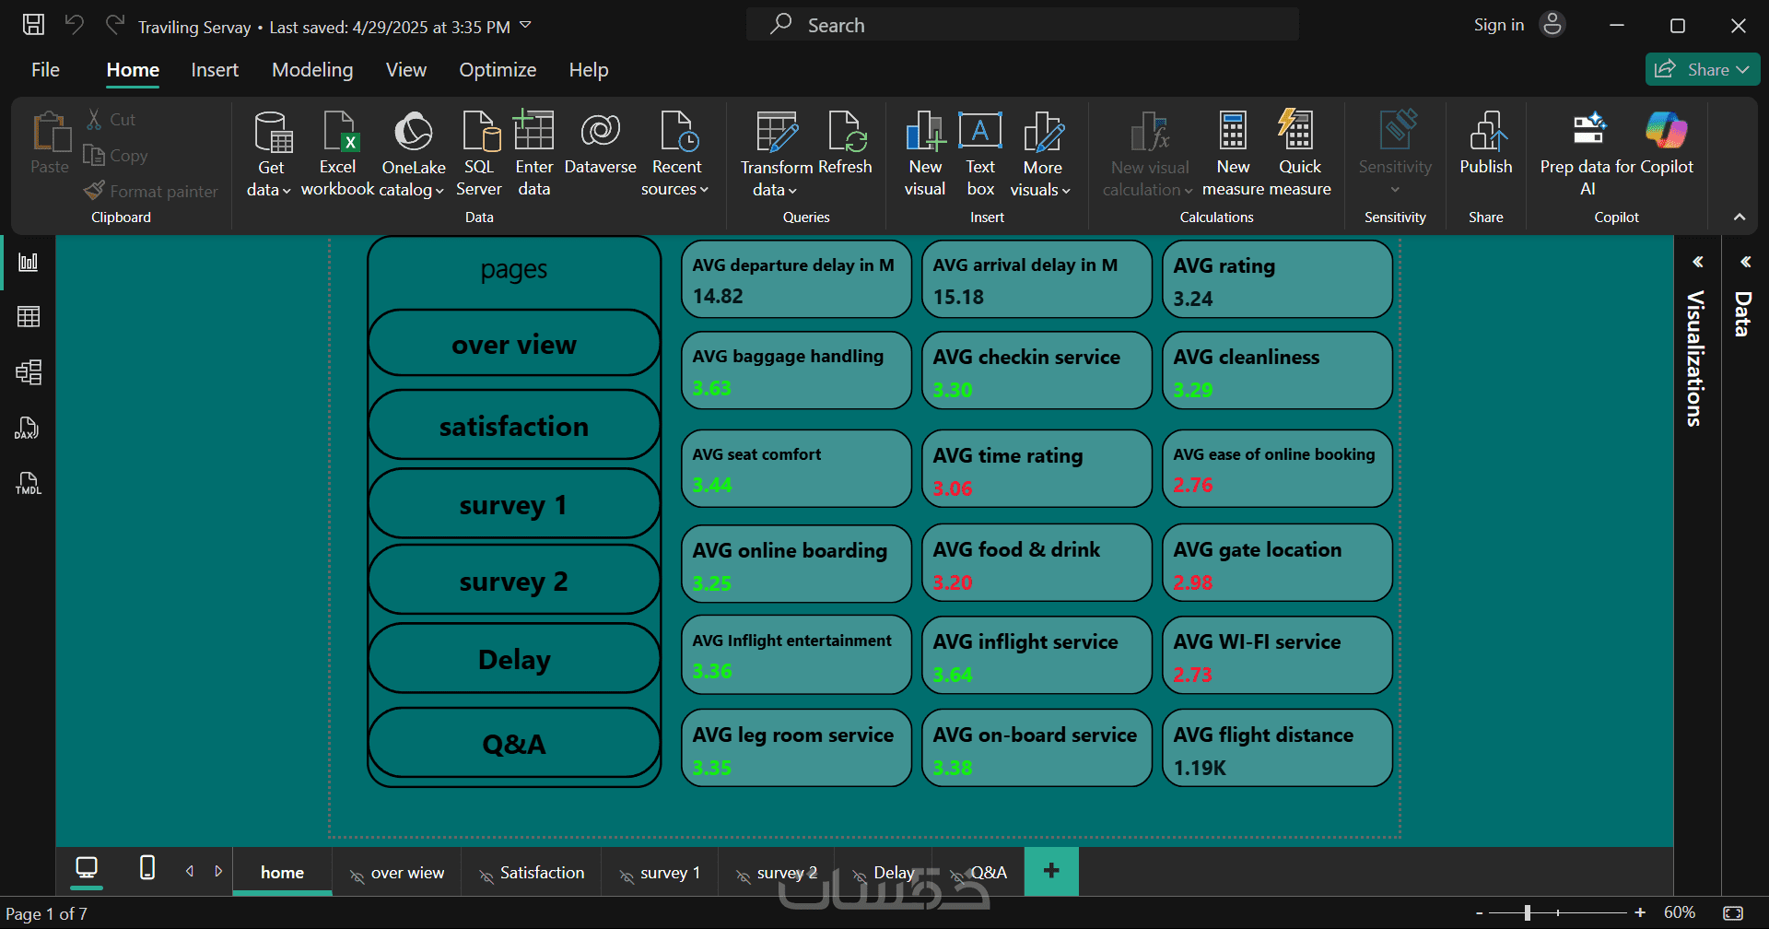Viewport: 1769px width, 929px height.
Task: Click the survey 2 navigation button
Action: coord(514,581)
